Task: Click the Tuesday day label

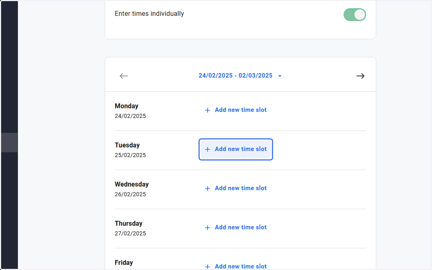Action: pos(127,145)
